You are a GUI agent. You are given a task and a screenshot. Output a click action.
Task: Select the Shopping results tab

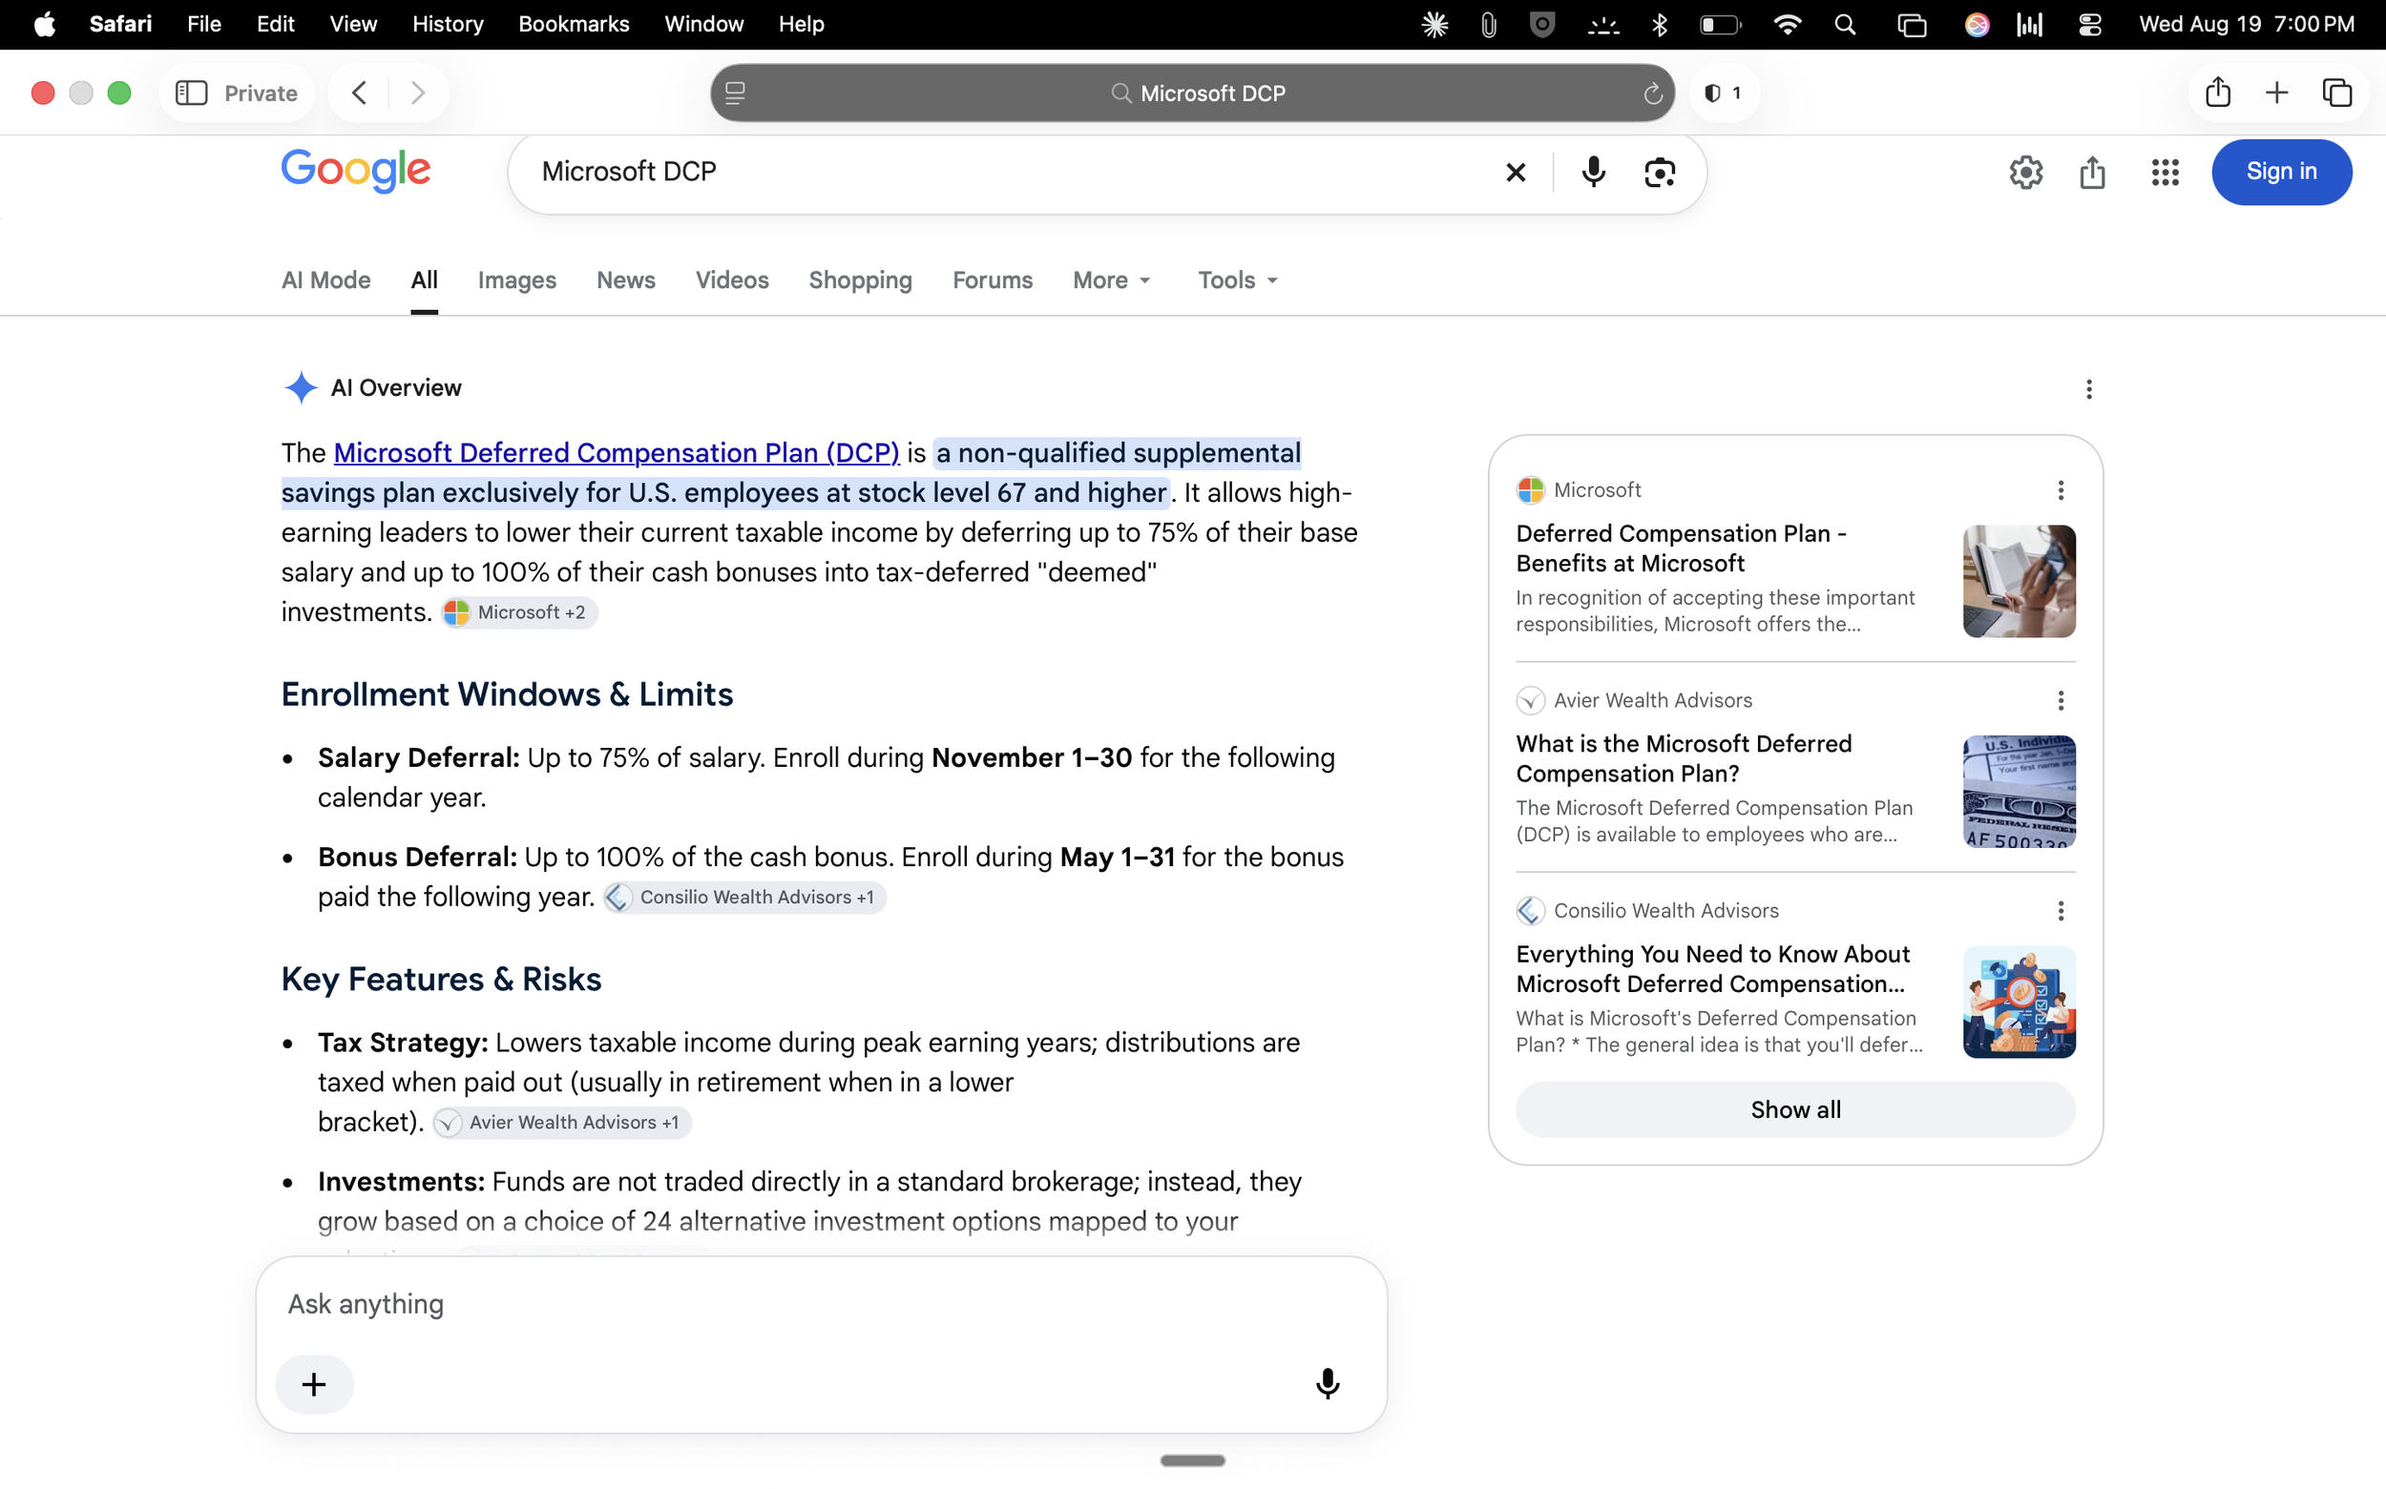(860, 280)
